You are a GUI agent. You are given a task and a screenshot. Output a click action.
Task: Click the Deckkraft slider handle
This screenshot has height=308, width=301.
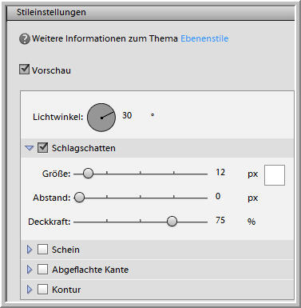172,221
